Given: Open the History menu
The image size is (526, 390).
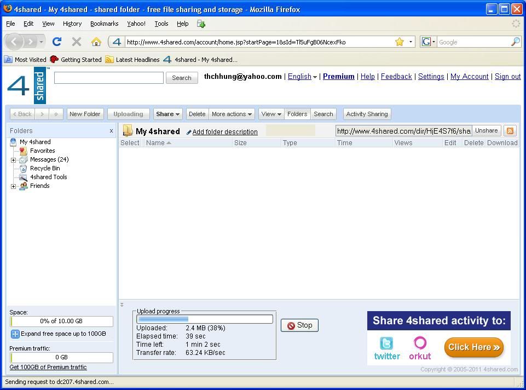Looking at the screenshot, I should coord(72,24).
